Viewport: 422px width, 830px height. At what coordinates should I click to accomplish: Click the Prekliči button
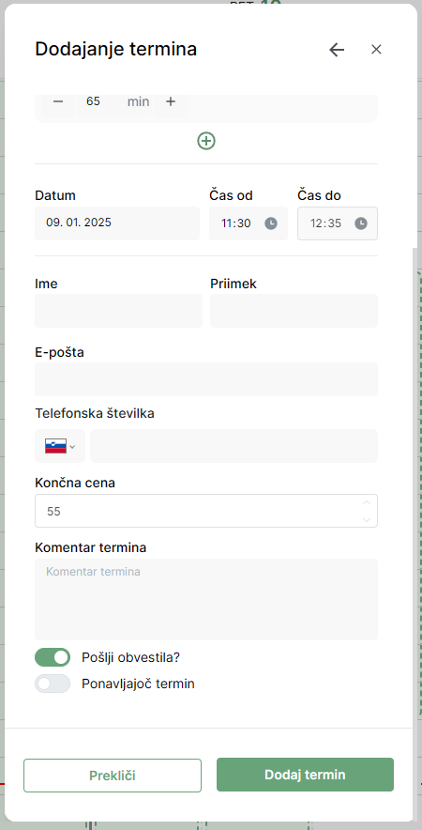tap(113, 776)
